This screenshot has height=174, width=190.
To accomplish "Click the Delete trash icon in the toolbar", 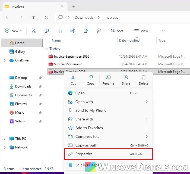I will pos(99,31).
